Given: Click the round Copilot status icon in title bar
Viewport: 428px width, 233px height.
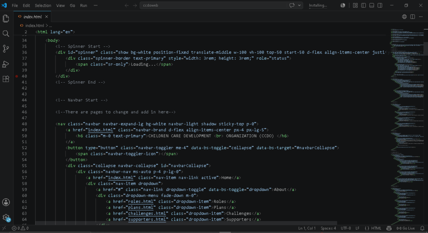Looking at the screenshot, I should [343, 5].
